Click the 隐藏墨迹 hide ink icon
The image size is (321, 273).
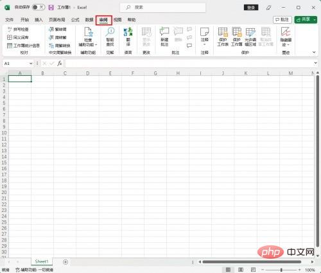click(x=286, y=32)
